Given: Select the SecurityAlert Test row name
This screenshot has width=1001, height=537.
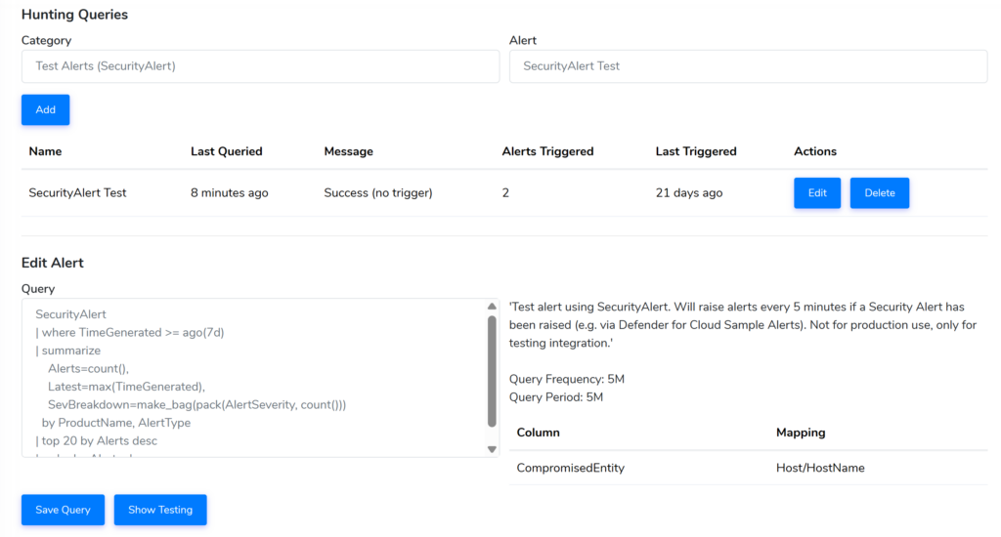Looking at the screenshot, I should tap(77, 193).
